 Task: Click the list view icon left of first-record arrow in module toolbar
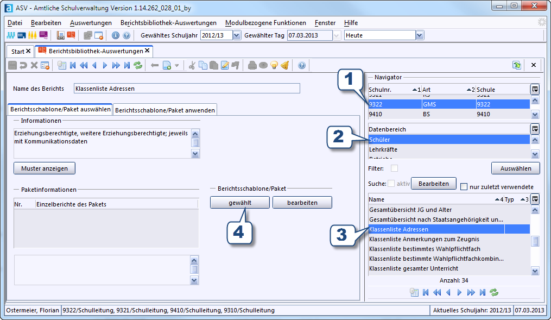pos(62,65)
